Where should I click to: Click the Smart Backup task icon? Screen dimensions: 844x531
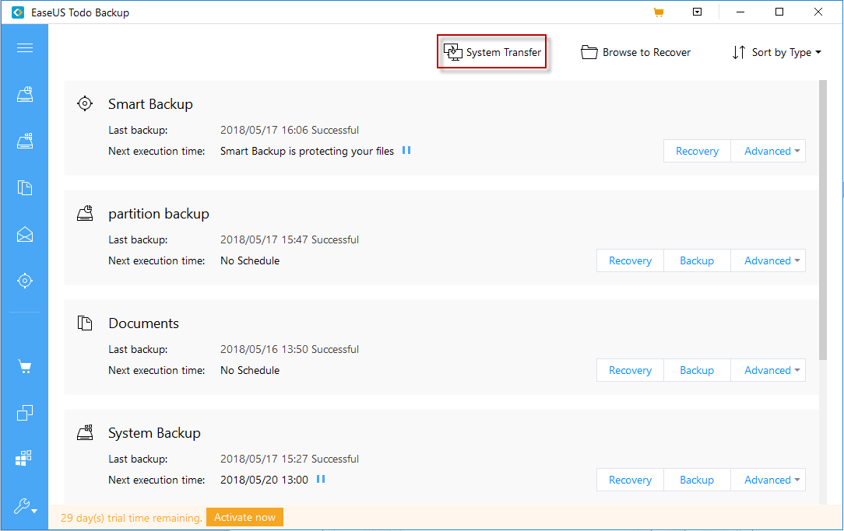[x=85, y=103]
